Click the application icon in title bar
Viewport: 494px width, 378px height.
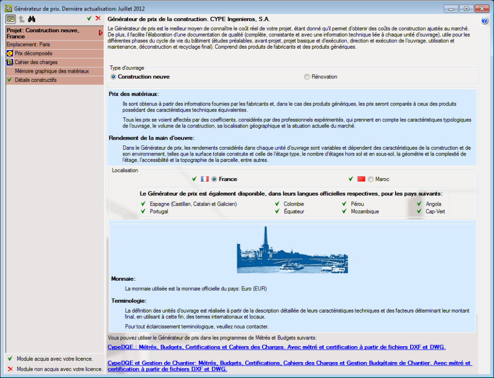point(8,9)
